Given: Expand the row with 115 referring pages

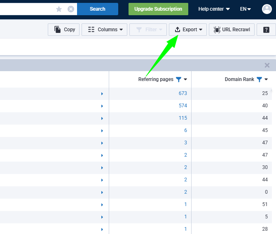Looking at the screenshot, I should click(x=102, y=118).
